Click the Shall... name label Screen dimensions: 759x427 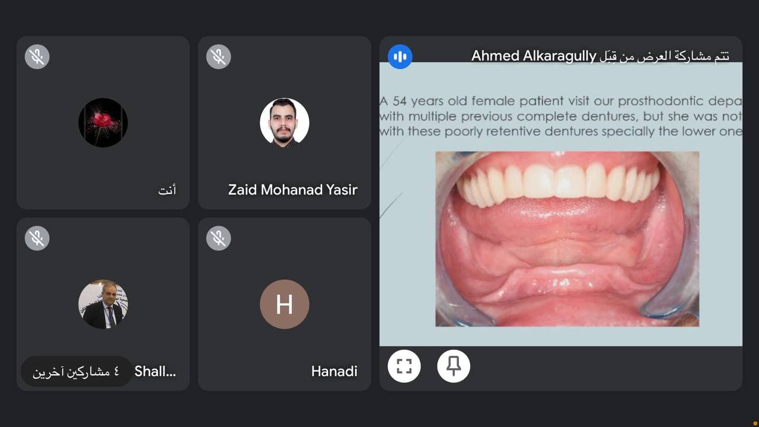pos(155,371)
